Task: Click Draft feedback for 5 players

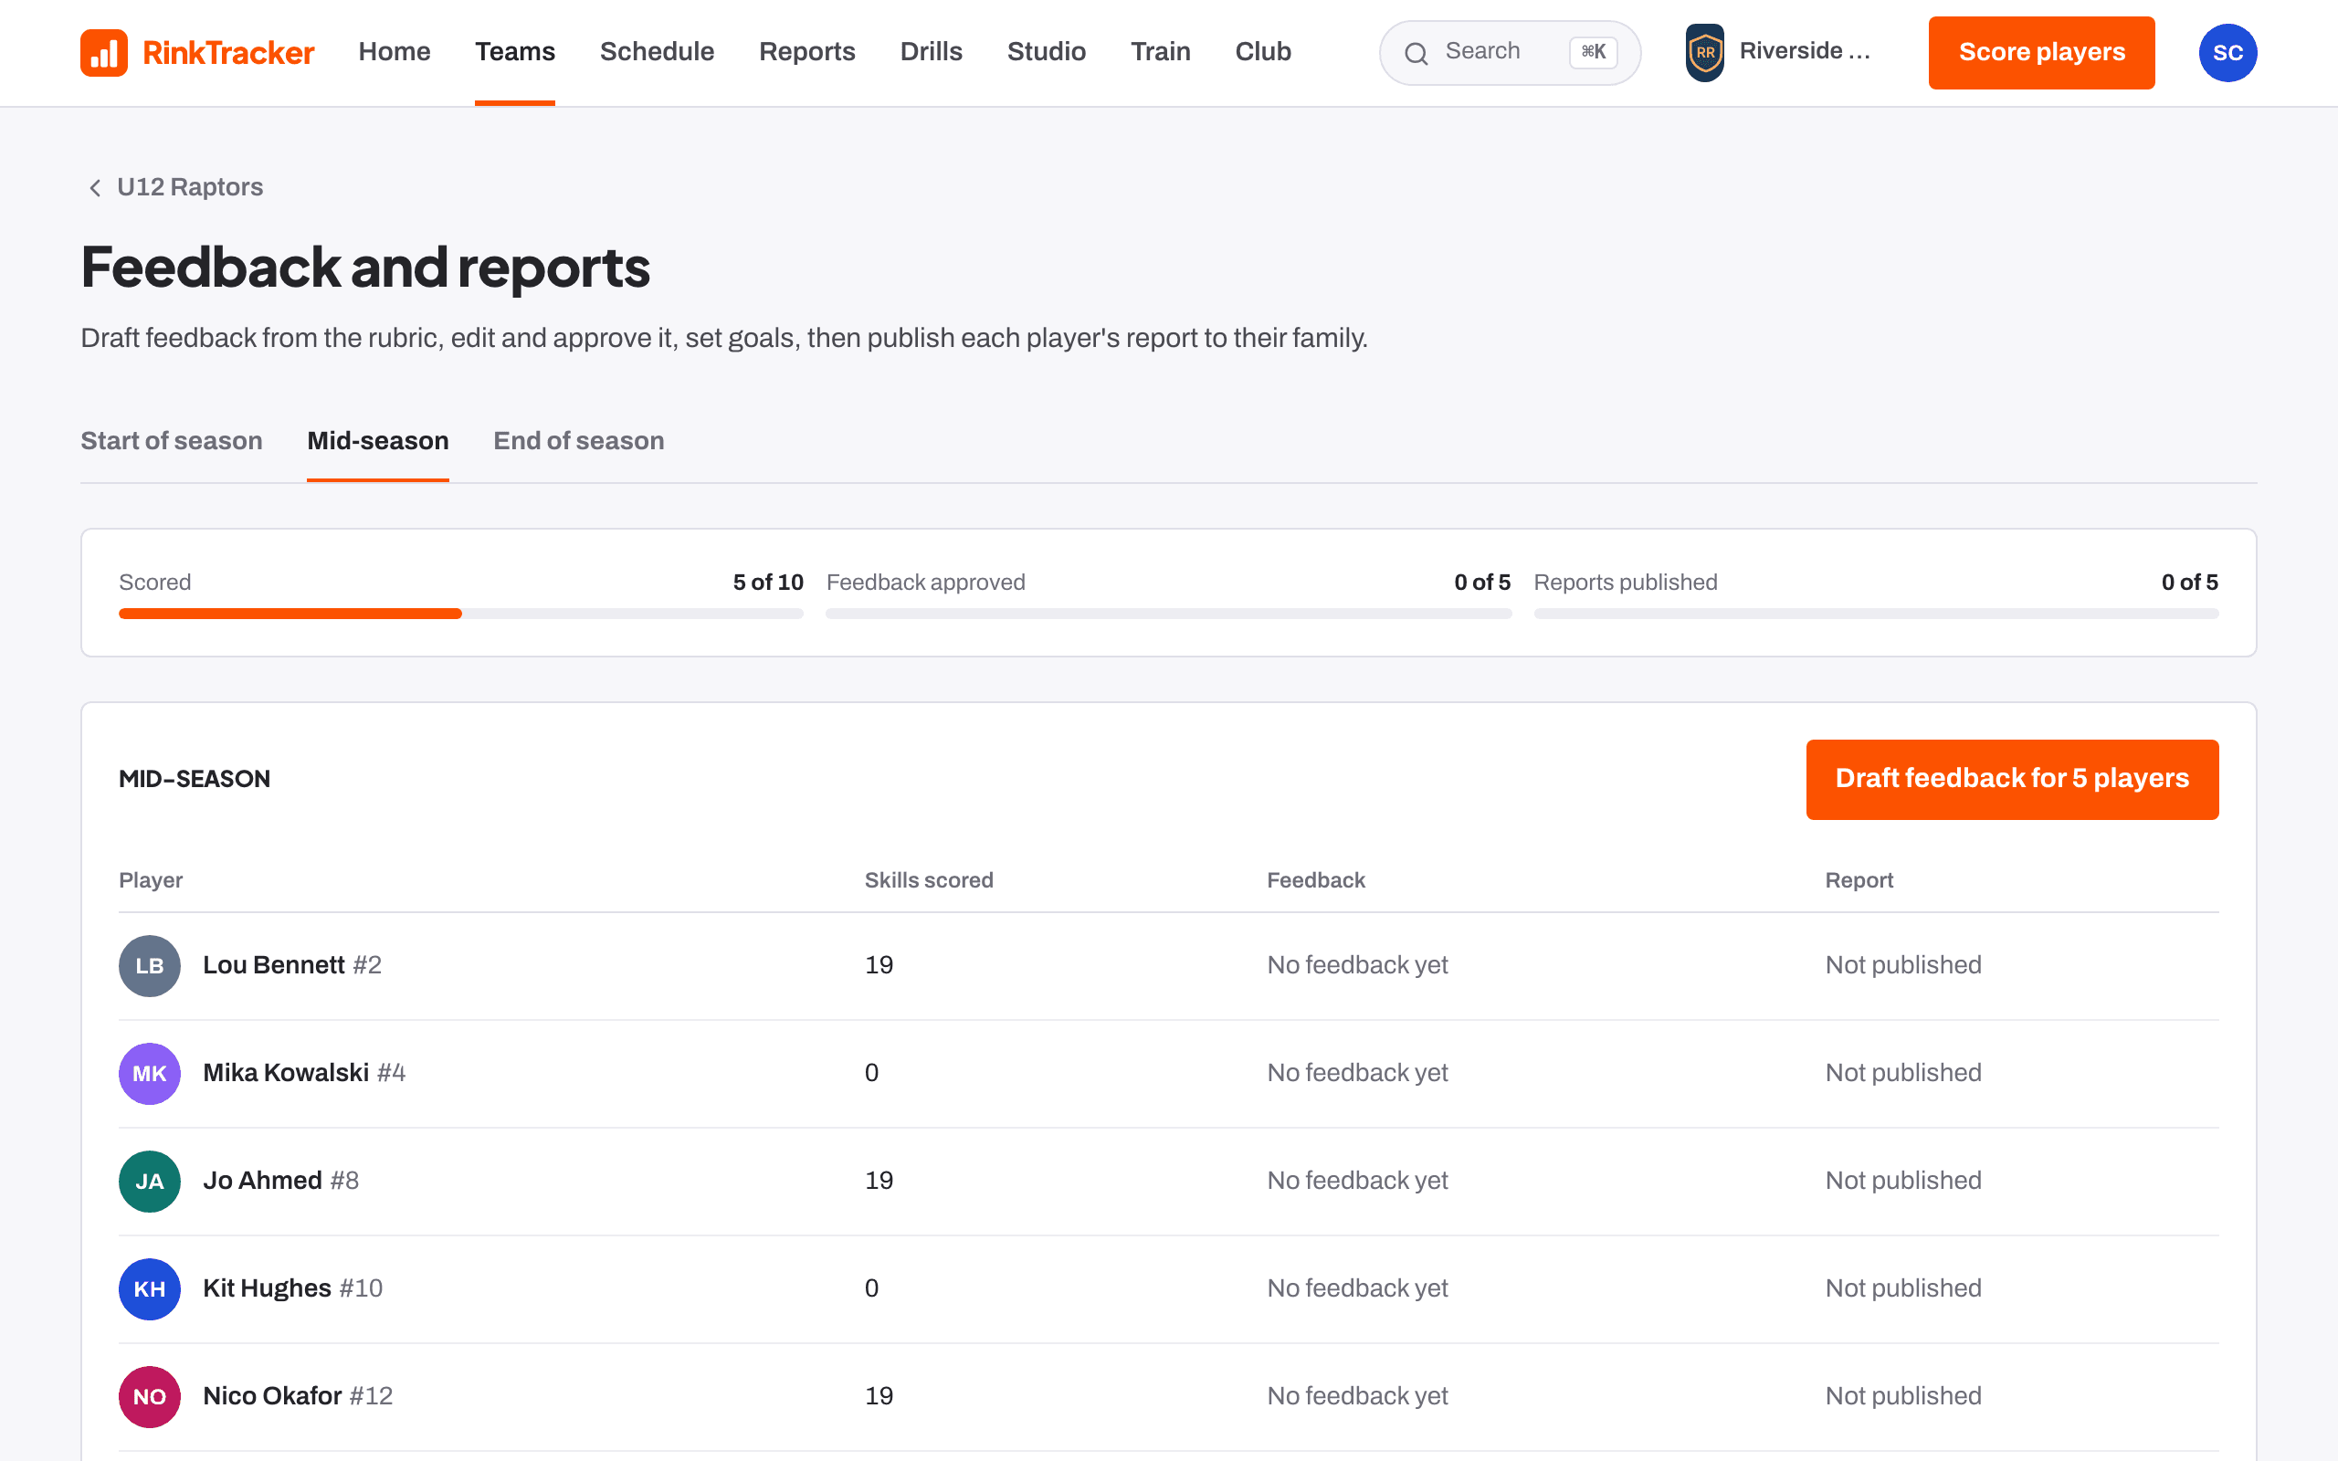Action: pos(2013,779)
